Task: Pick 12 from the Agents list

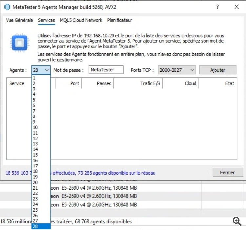Action: 41,139
